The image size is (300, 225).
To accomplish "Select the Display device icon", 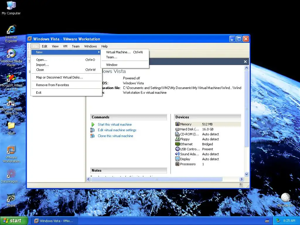I will (x=177, y=159).
